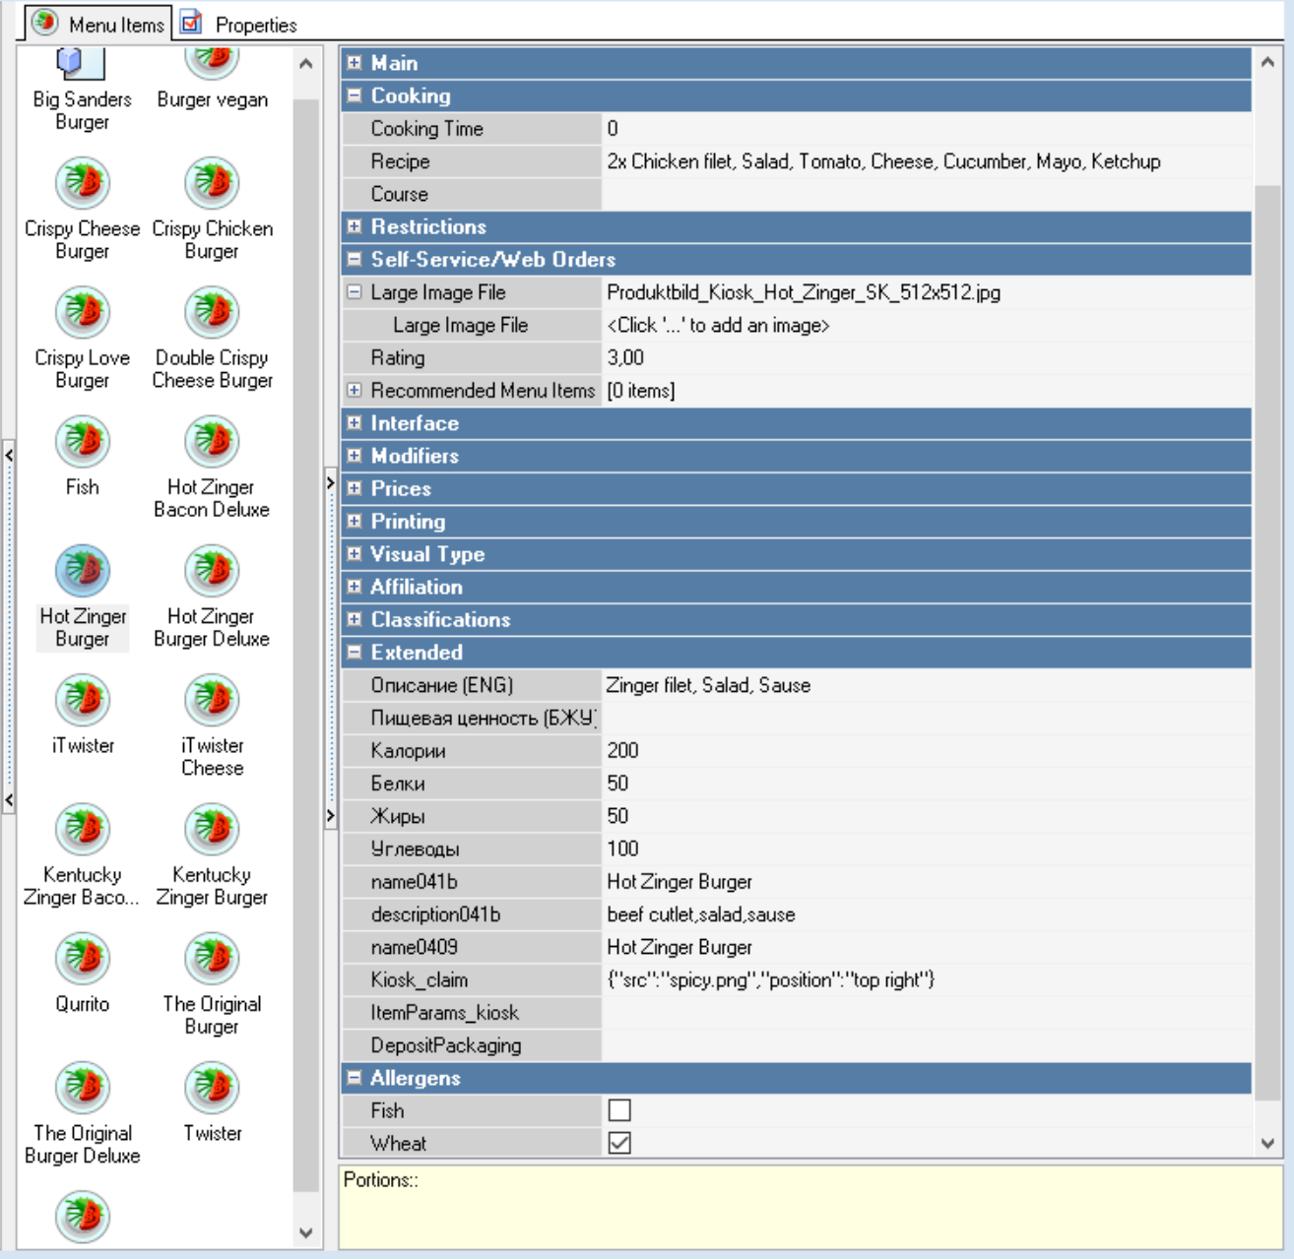Click the Portions description pane
1294x1259 pixels.
pyautogui.click(x=810, y=1208)
